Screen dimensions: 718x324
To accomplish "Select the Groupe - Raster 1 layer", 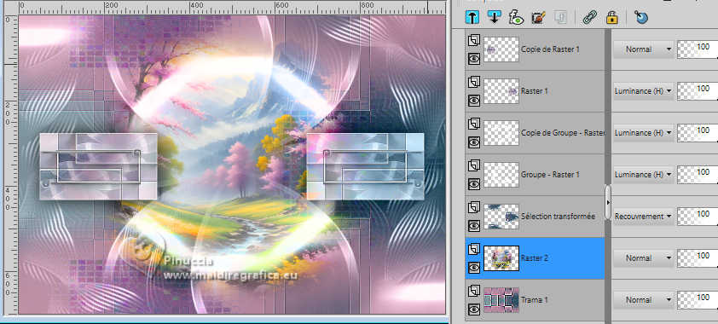I will 535,175.
